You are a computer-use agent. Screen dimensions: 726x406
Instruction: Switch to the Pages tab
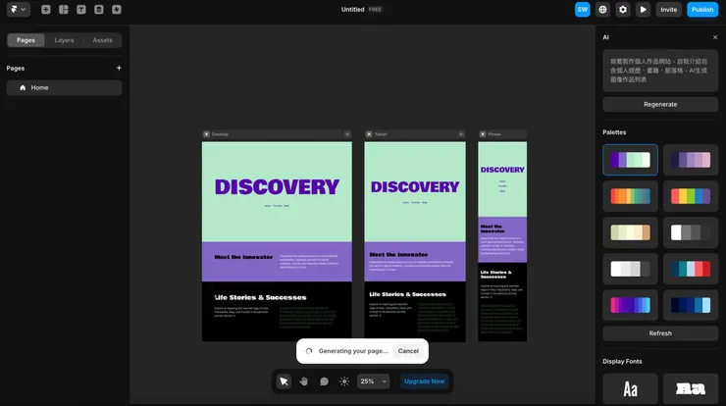tap(26, 40)
